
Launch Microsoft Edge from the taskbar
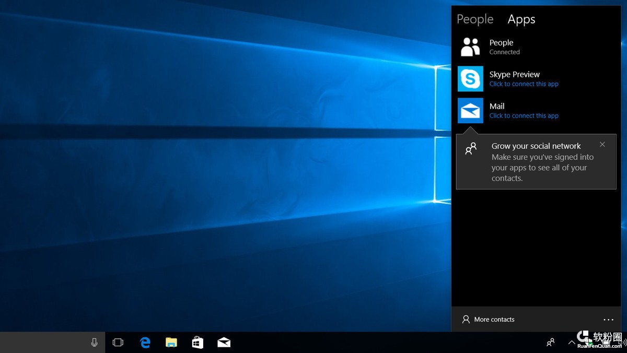[x=145, y=343]
